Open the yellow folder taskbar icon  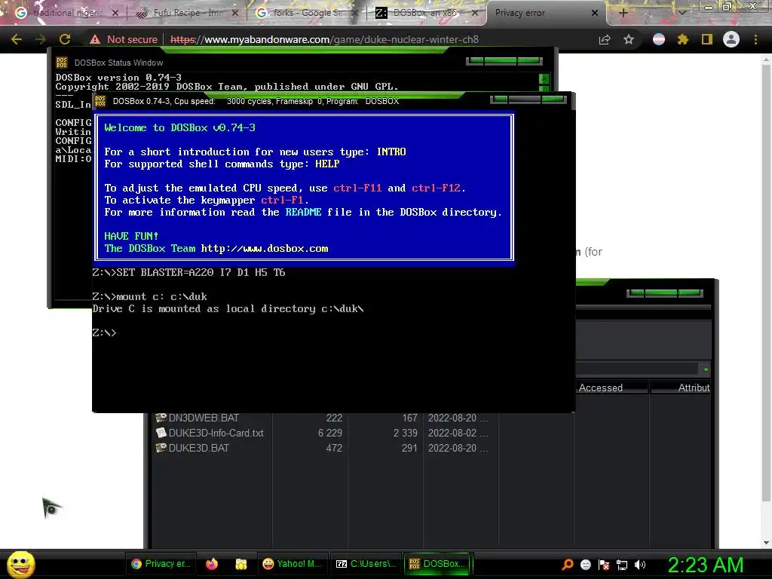(x=240, y=564)
